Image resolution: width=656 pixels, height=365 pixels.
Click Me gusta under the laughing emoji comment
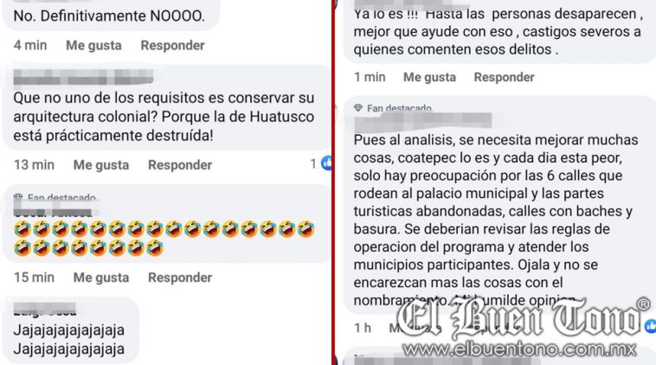click(101, 277)
